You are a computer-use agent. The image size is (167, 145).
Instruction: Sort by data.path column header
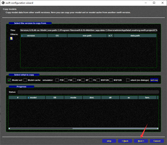[x=135, y=36]
